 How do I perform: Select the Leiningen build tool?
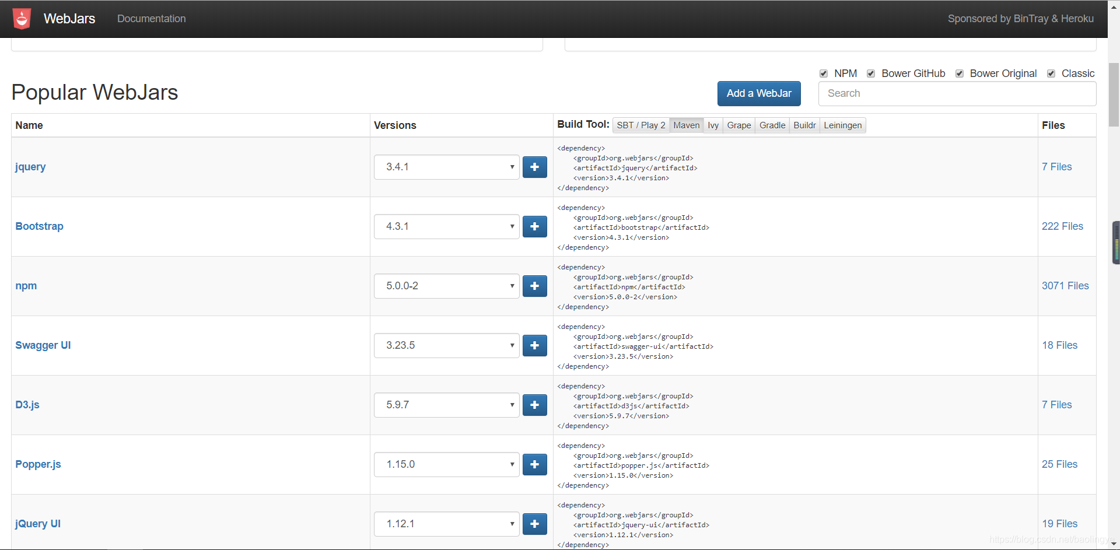(843, 125)
